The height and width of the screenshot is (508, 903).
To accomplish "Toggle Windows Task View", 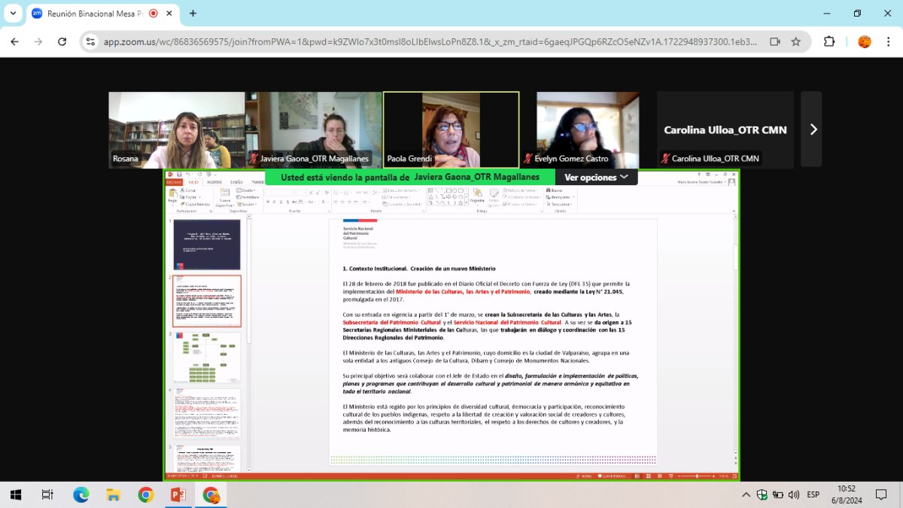I will [x=47, y=494].
